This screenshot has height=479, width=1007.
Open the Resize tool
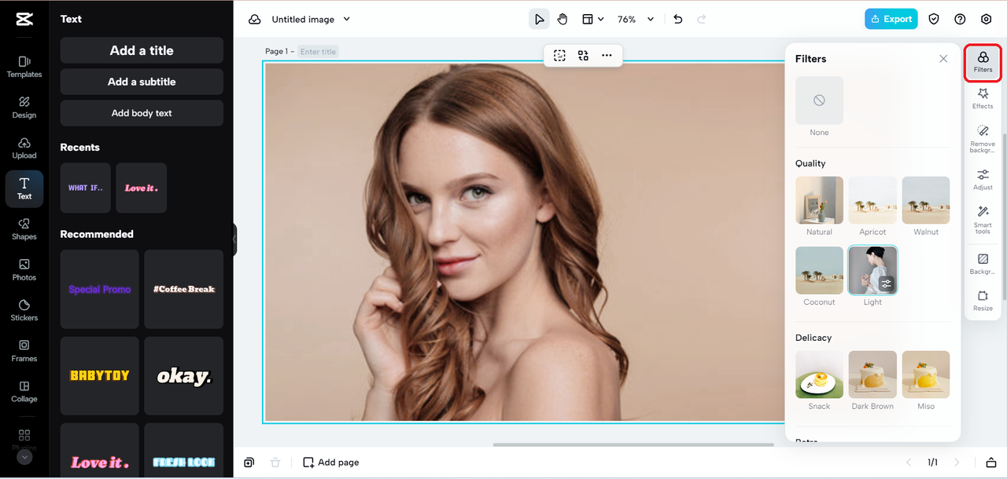pos(983,301)
